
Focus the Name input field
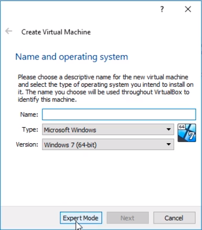[x=119, y=114]
